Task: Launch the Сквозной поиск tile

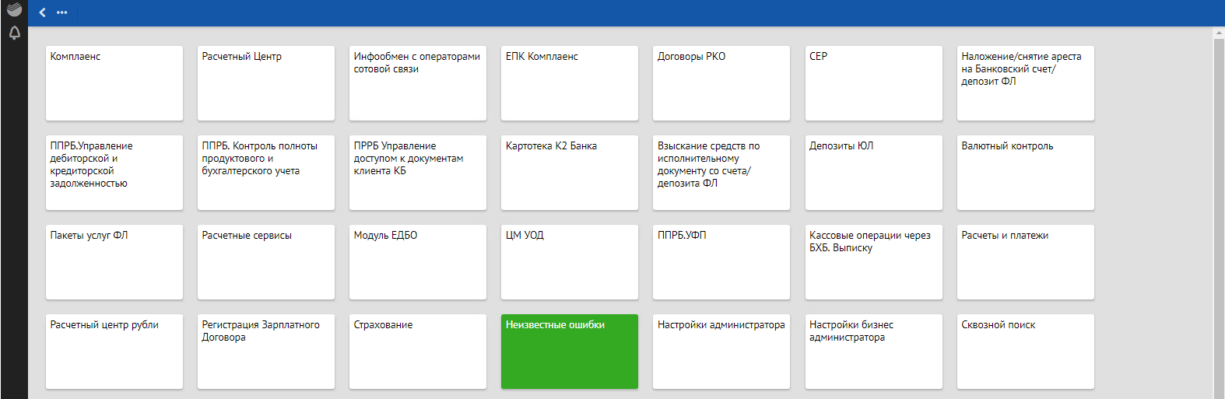Action: click(x=1025, y=352)
